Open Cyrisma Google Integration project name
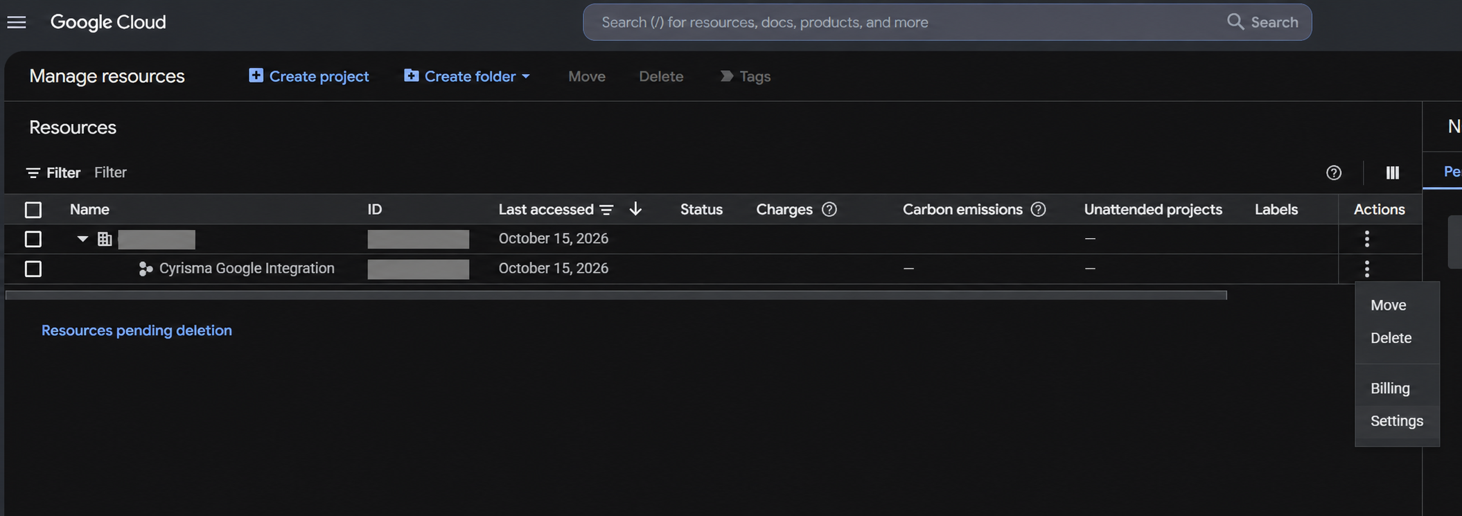 (247, 268)
